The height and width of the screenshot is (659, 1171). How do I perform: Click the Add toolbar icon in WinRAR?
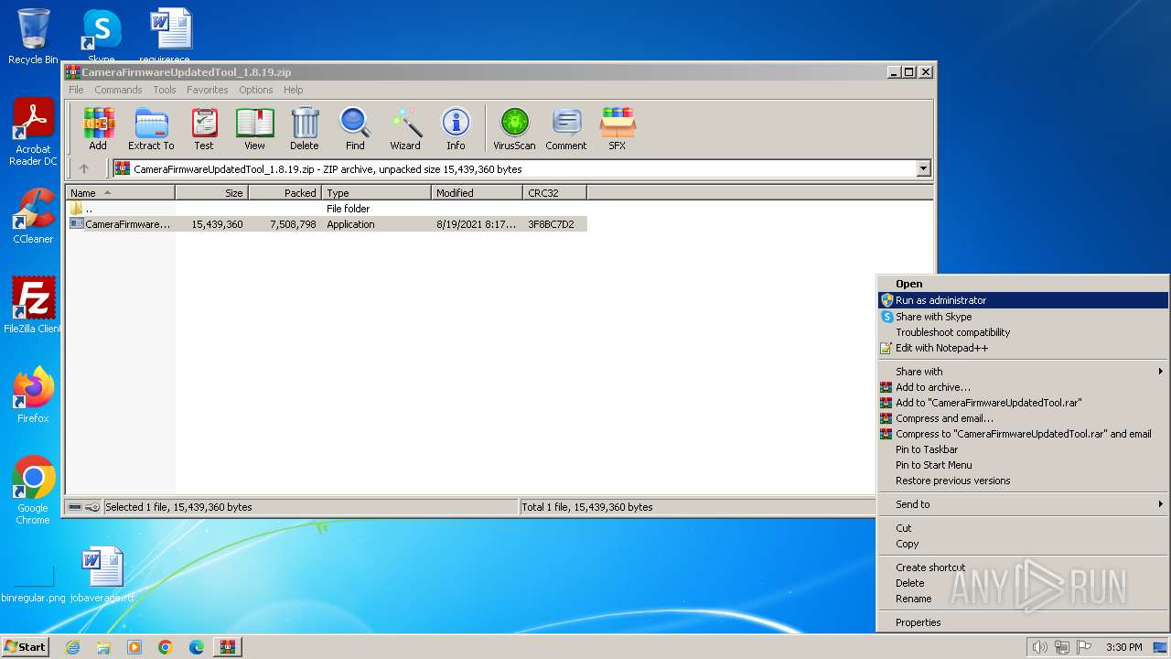click(x=98, y=128)
